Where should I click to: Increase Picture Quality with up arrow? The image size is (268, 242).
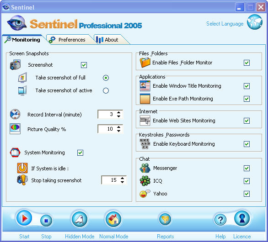(119, 127)
